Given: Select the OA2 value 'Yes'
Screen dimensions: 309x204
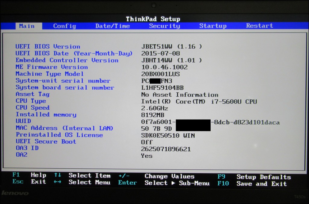Looking at the screenshot, I should tap(147, 156).
